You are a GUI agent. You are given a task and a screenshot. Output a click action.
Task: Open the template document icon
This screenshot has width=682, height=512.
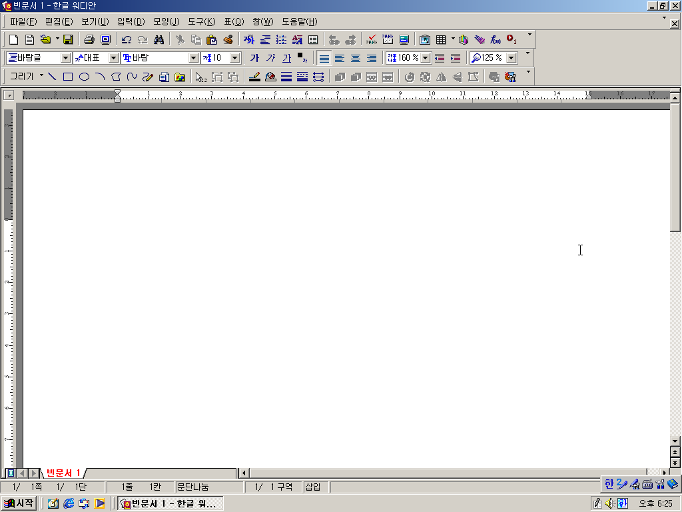pos(29,39)
